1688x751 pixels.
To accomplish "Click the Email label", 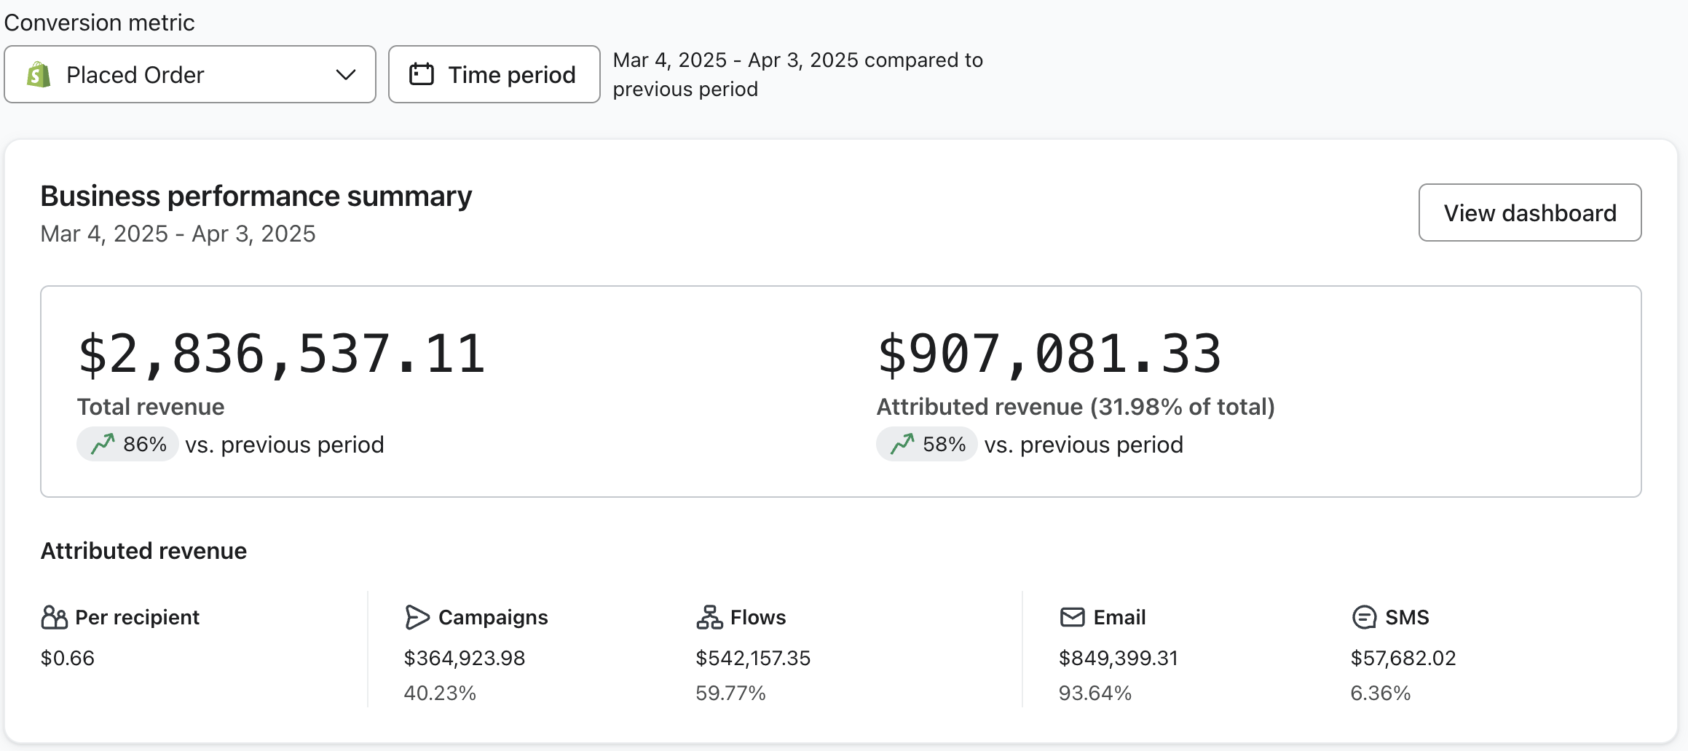I will tap(1119, 617).
